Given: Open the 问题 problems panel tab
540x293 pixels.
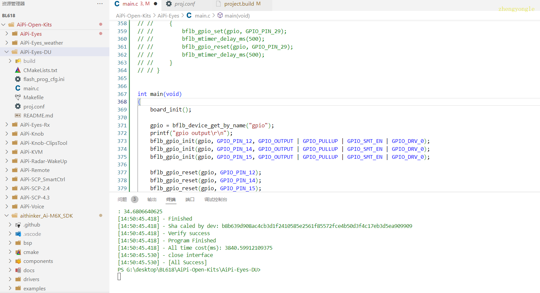Looking at the screenshot, I should [x=122, y=199].
